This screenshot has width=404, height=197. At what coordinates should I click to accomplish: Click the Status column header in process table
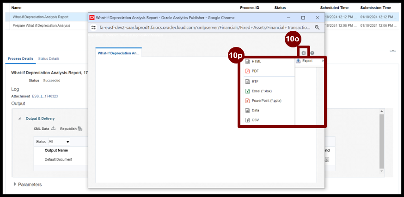[280, 8]
